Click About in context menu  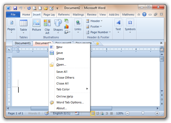(x=69, y=108)
